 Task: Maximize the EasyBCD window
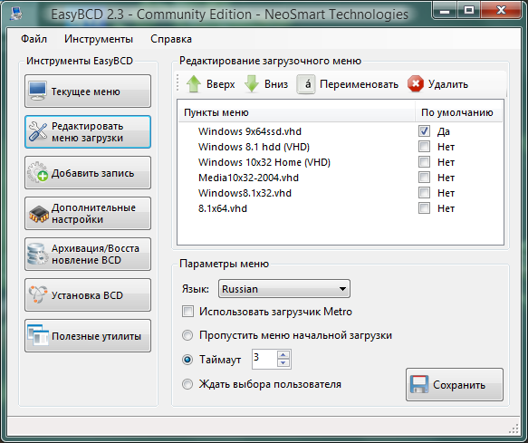point(469,10)
